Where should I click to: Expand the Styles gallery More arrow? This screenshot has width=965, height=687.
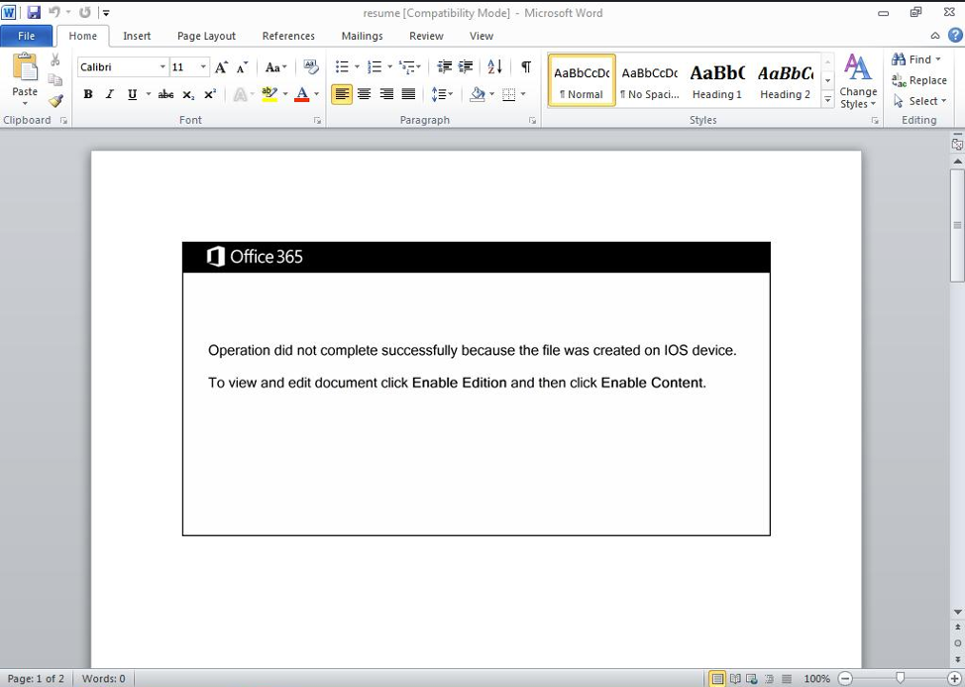(x=827, y=100)
